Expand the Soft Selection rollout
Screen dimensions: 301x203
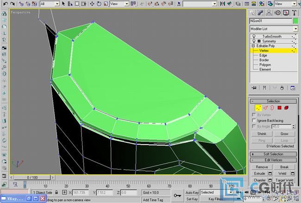(273, 154)
